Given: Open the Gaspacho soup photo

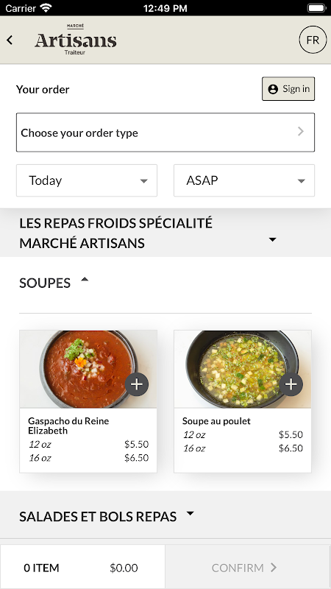Looking at the screenshot, I should tap(88, 370).
